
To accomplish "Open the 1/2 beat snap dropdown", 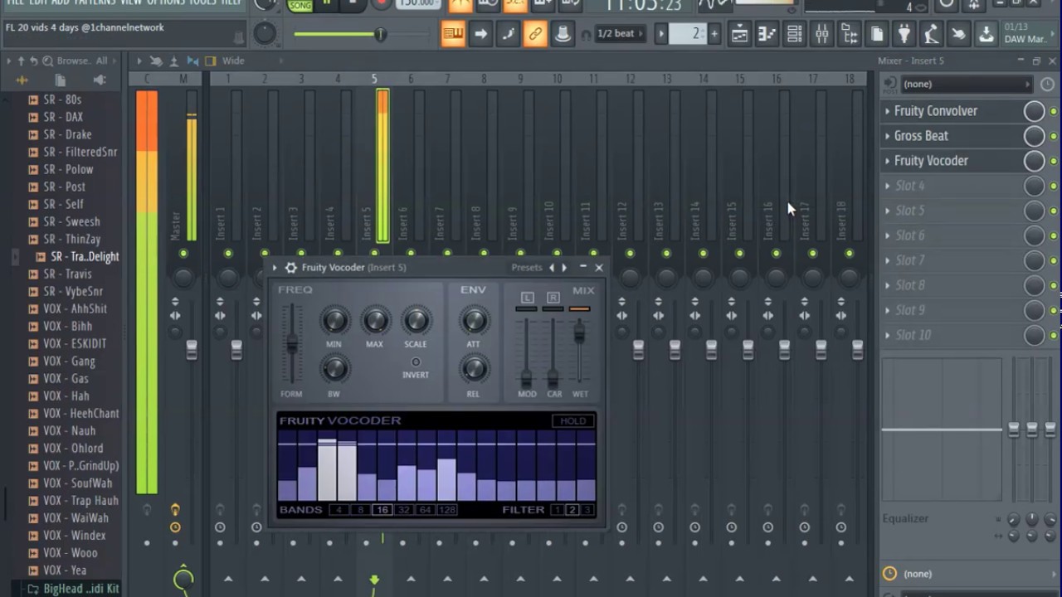I will tap(620, 34).
